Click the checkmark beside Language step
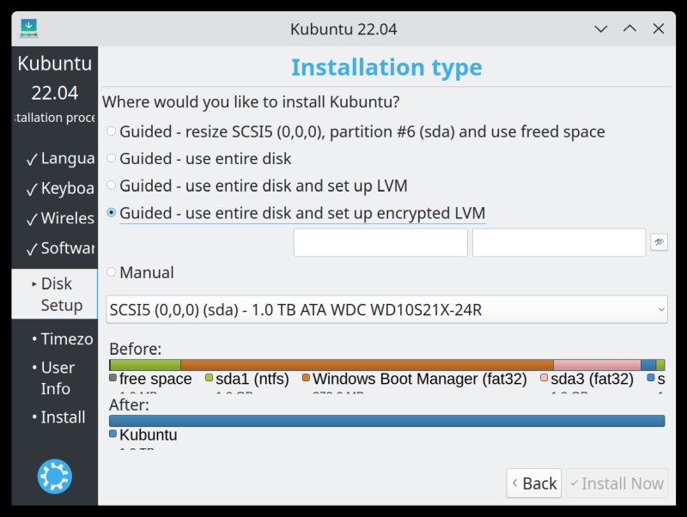 click(30, 158)
